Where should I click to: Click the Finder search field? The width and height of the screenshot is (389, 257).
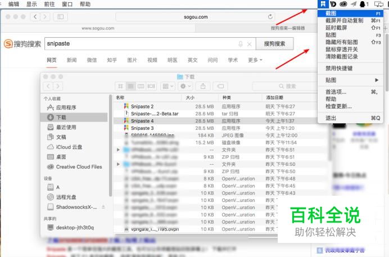pyautogui.click(x=286, y=86)
